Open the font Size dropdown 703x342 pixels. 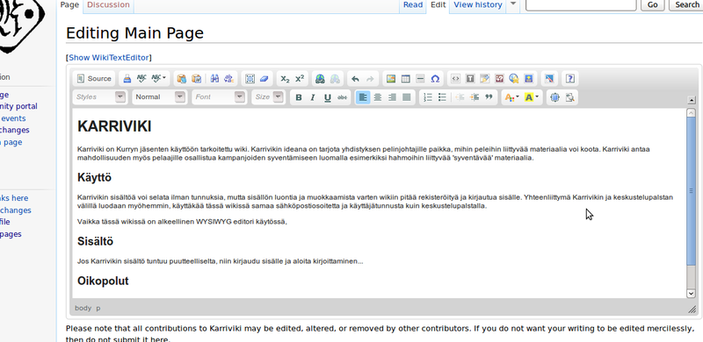click(x=268, y=96)
